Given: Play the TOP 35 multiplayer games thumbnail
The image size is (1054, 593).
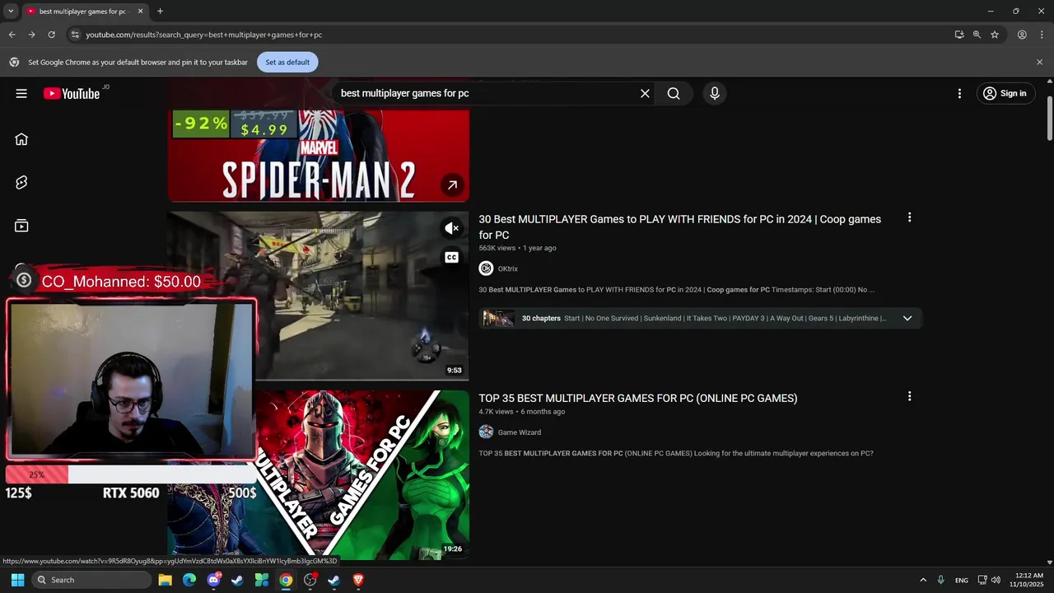Looking at the screenshot, I should [x=362, y=474].
